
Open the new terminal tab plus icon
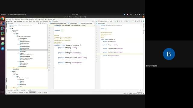point(34,90)
